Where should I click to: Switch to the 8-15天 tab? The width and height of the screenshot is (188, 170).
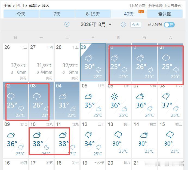pyautogui.click(x=93, y=14)
